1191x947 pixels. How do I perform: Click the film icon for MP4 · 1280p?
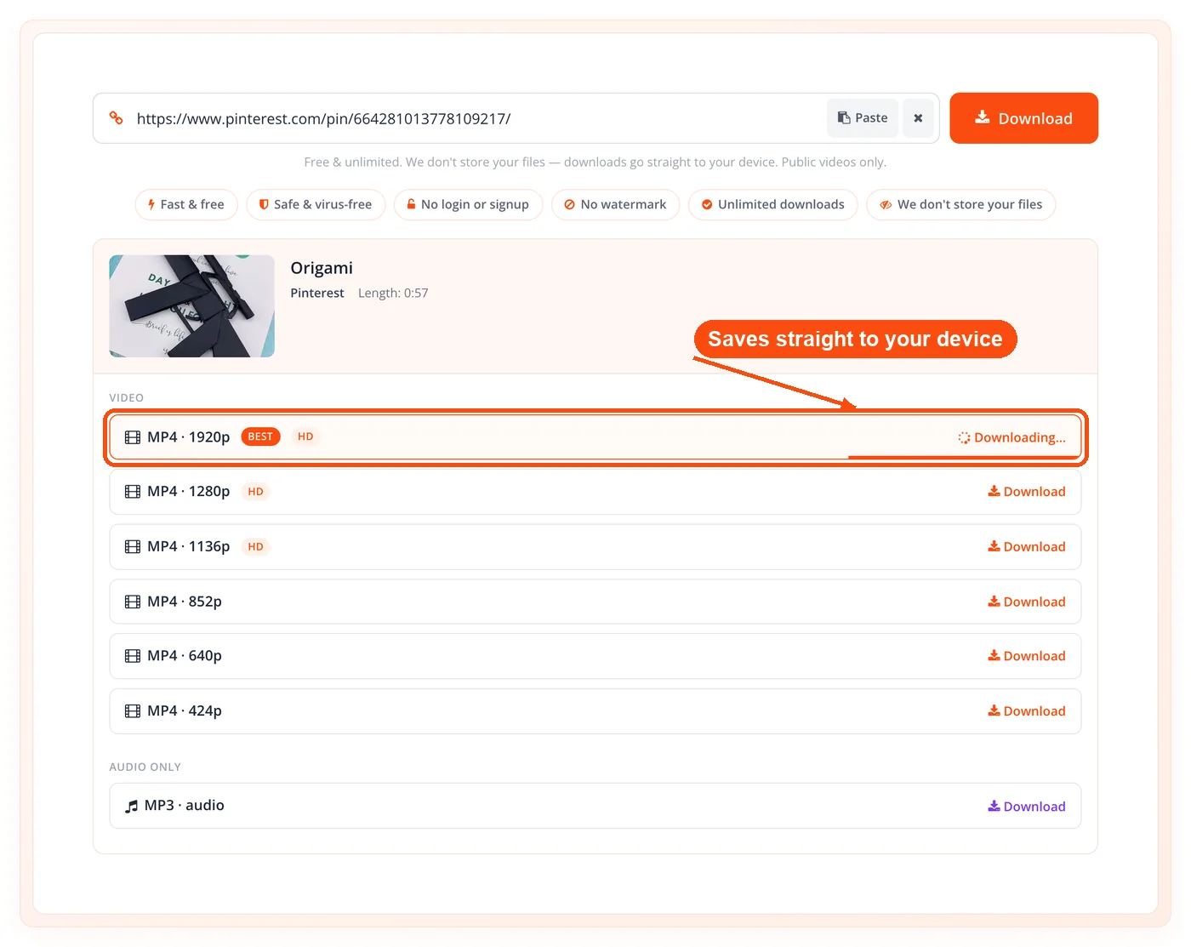[133, 492]
